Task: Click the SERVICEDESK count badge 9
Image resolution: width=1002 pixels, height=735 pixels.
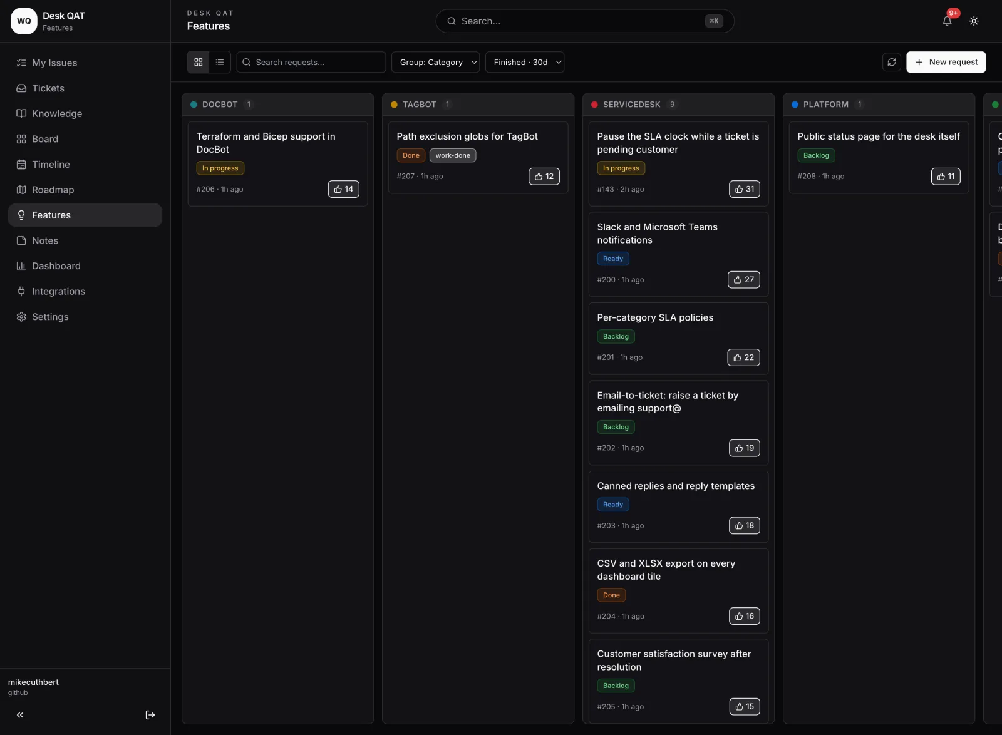Action: click(673, 105)
